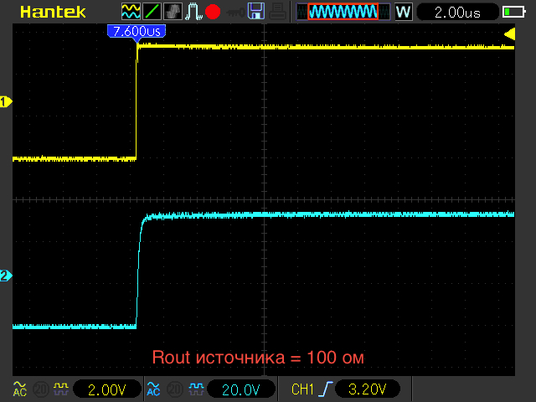The width and height of the screenshot is (536, 402).
Task: Click the W window mode icon
Action: (404, 12)
